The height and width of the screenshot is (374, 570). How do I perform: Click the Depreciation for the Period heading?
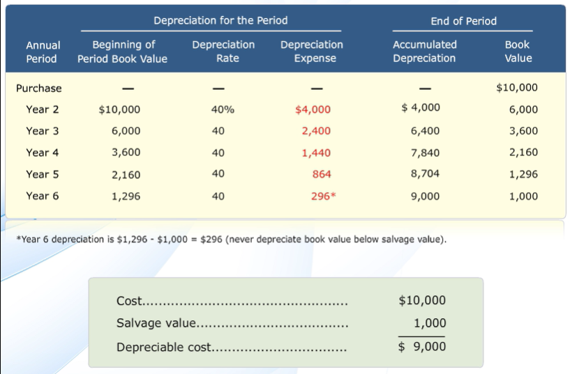tap(220, 21)
